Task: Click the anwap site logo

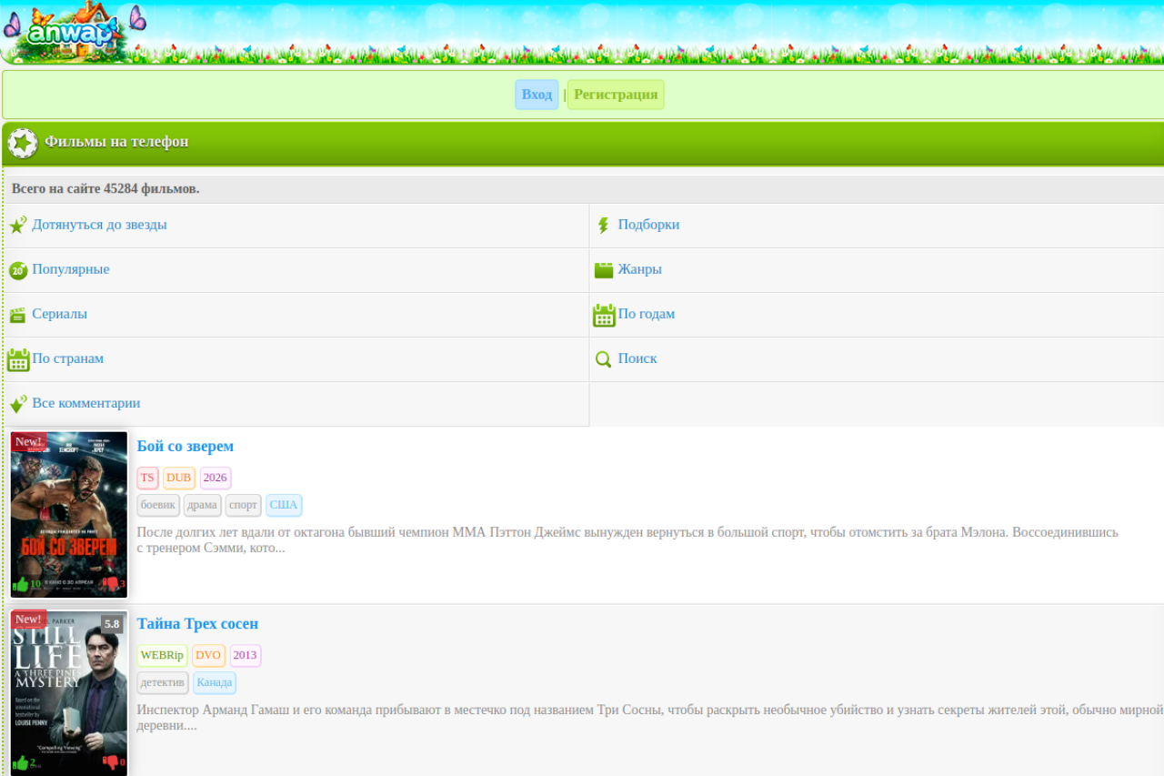Action: point(73,33)
